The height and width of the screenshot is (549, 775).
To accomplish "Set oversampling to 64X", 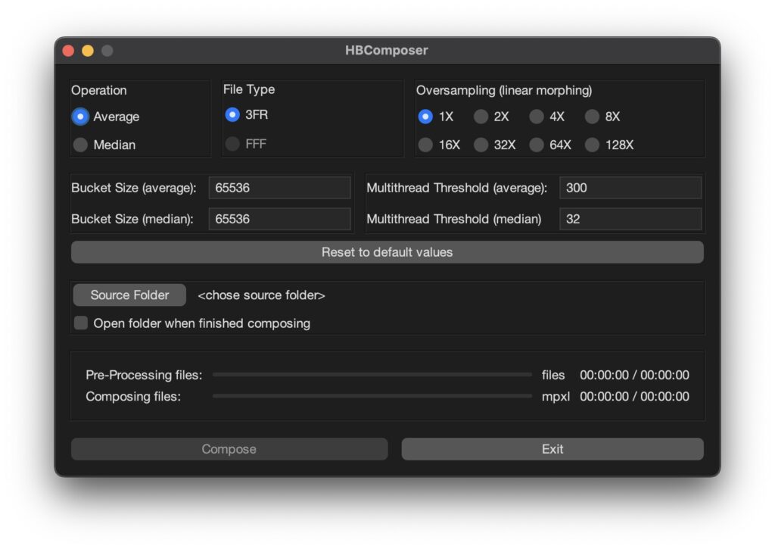I will pos(537,145).
